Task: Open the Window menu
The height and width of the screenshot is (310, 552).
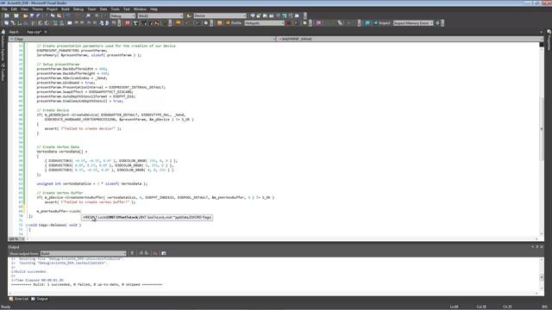Action: point(140,9)
